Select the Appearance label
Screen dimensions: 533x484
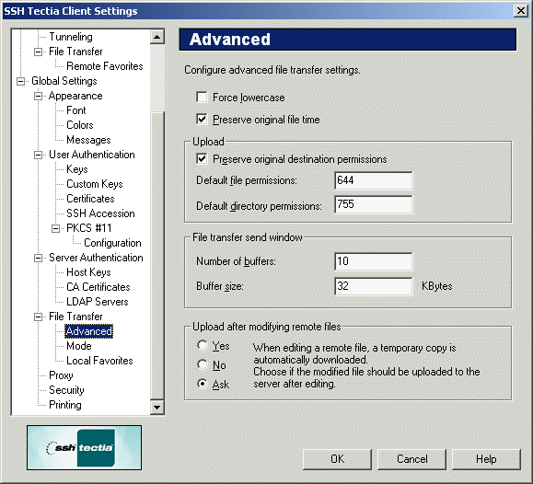75,96
